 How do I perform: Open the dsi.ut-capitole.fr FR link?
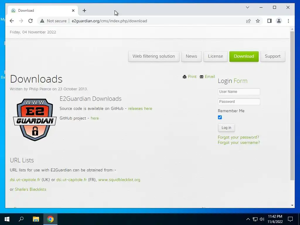point(71,180)
